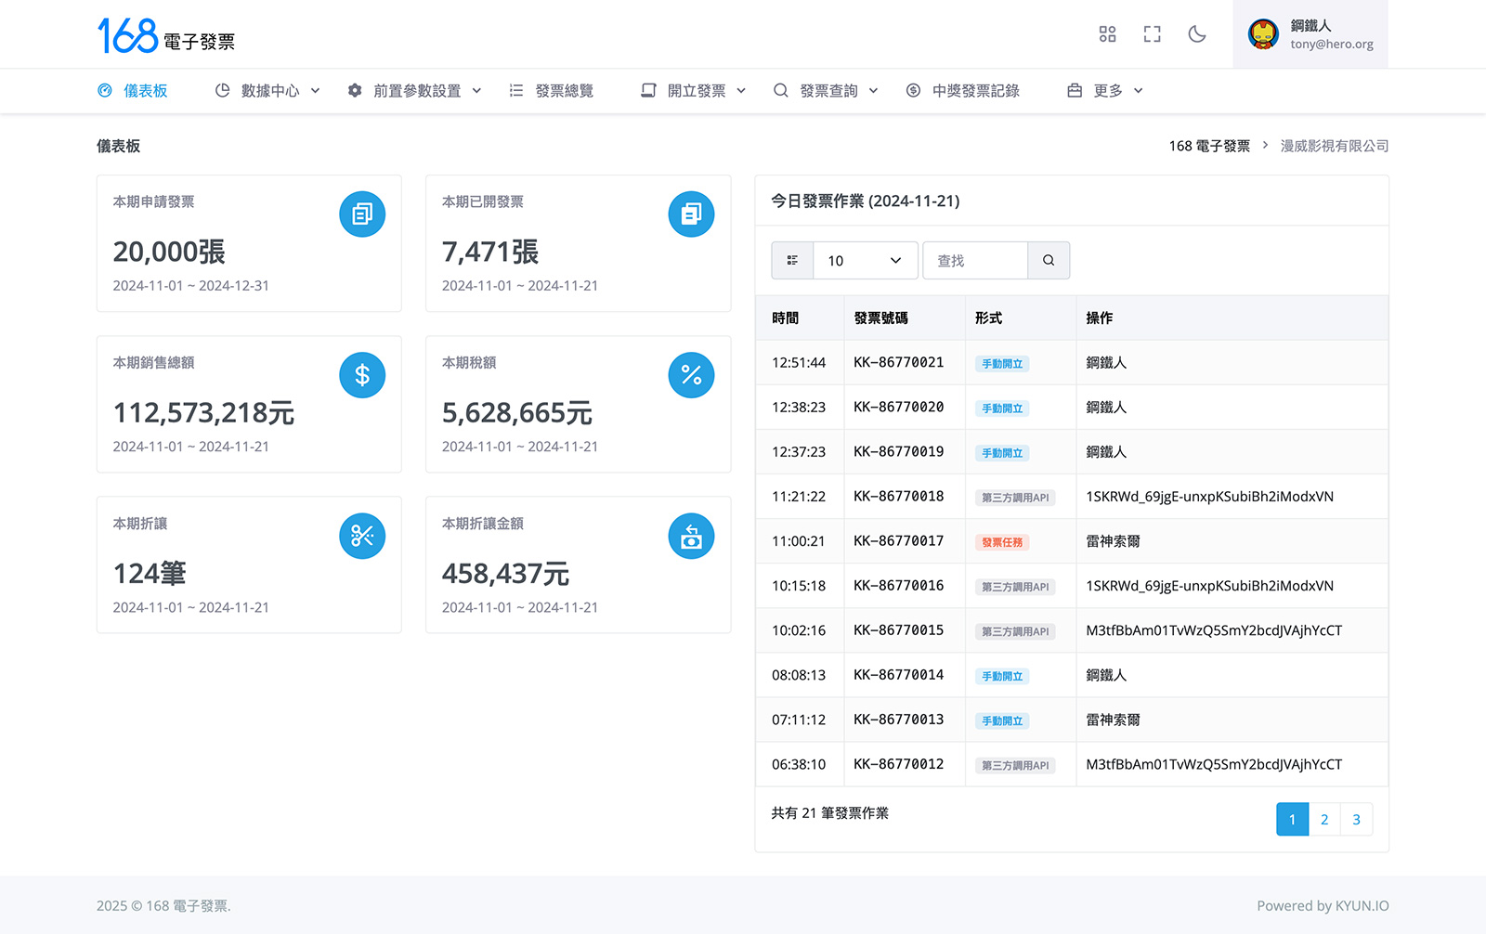Click the 本期申請發票 document icon

tap(362, 214)
